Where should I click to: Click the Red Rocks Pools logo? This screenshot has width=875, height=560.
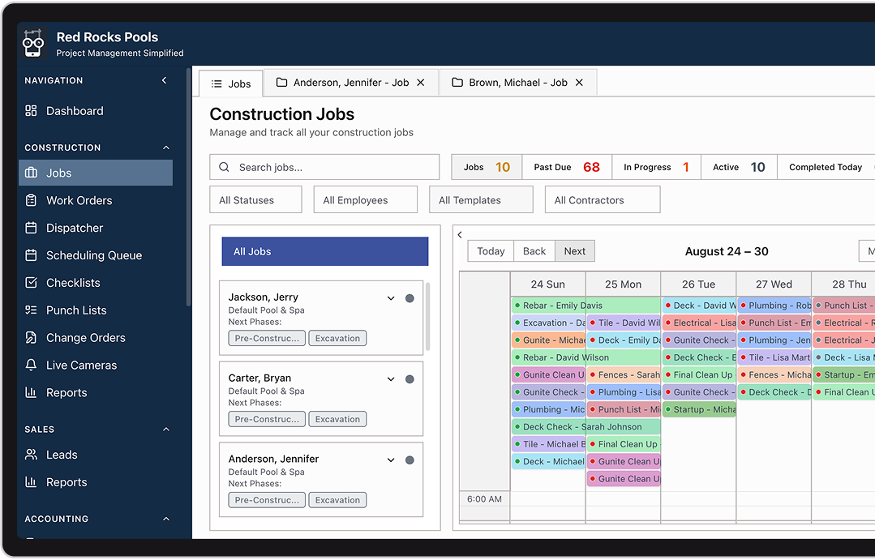(33, 44)
